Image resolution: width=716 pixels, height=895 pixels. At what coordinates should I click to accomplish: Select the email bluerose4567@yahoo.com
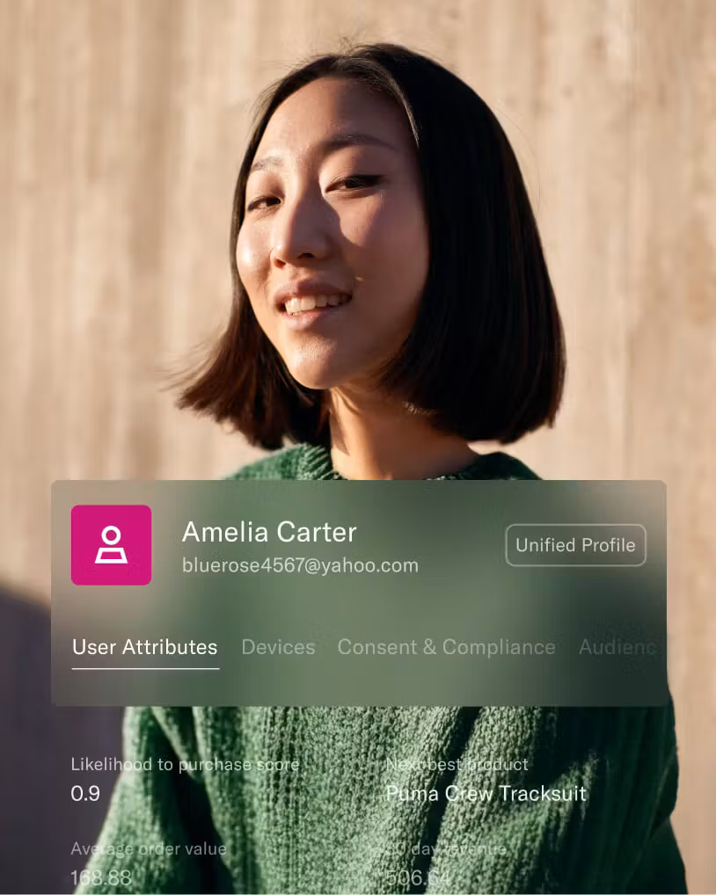pos(300,566)
